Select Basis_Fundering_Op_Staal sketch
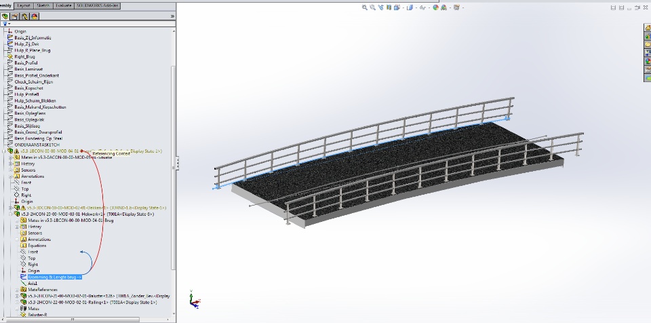The image size is (651, 323). click(39, 138)
